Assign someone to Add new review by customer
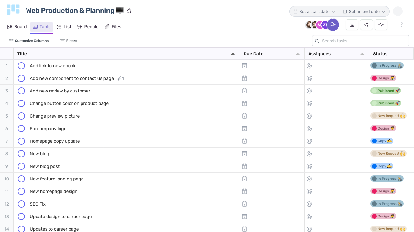Viewport: 414px width, 232px height. [309, 91]
